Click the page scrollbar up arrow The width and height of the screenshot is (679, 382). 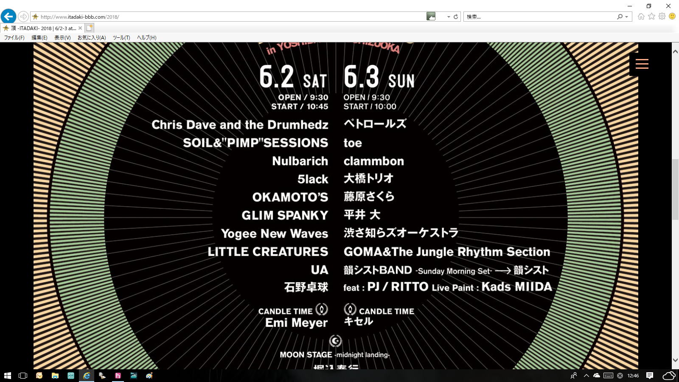point(675,51)
